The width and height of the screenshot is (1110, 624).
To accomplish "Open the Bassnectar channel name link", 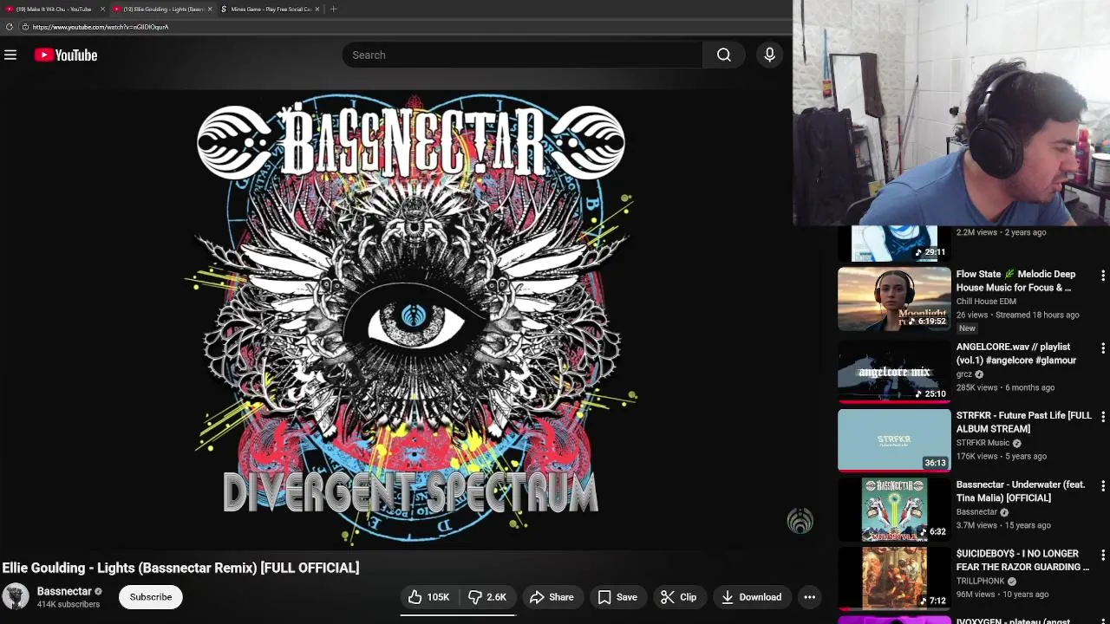I will coord(64,591).
